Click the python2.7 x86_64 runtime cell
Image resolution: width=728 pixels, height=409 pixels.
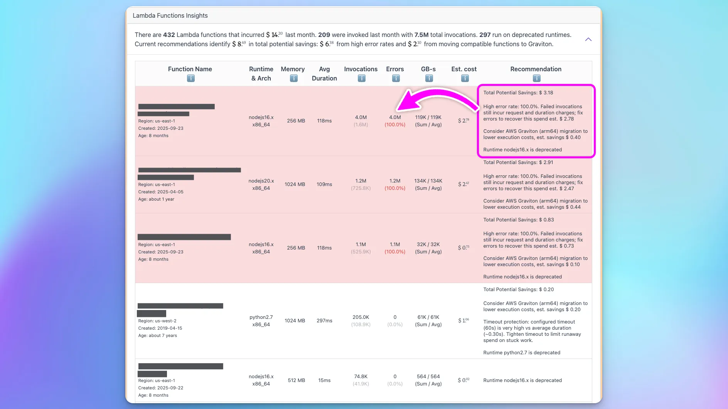pyautogui.click(x=261, y=321)
